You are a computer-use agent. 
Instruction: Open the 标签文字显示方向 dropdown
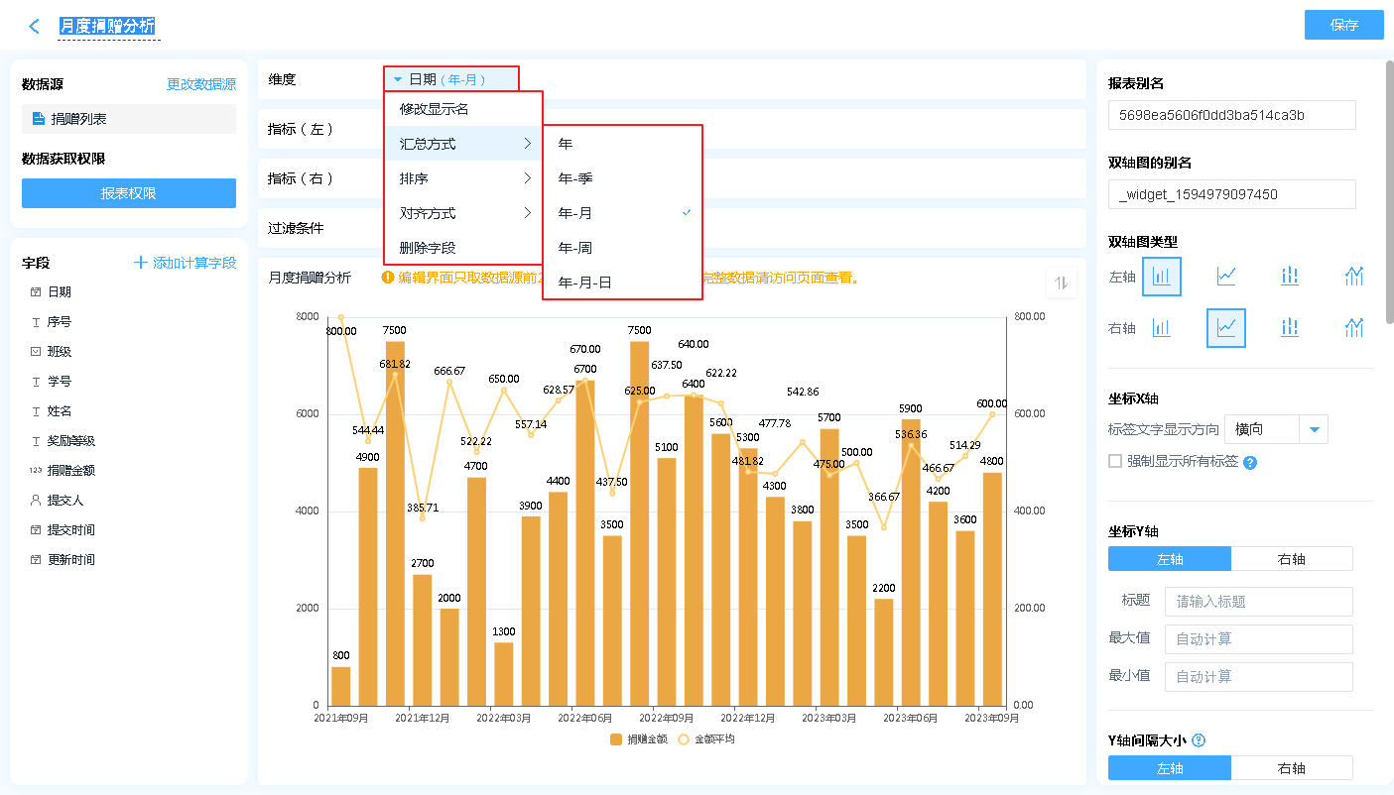[x=1315, y=429]
